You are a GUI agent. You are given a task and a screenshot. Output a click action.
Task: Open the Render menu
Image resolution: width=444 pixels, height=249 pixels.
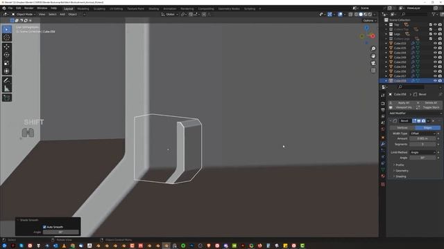29,8
